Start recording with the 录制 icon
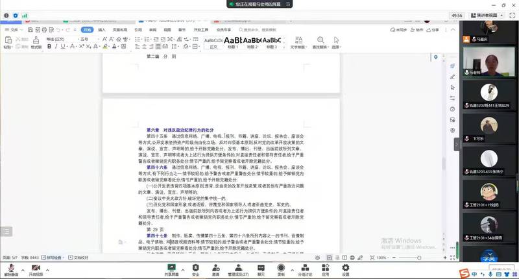The image size is (519, 279). [x=281, y=267]
